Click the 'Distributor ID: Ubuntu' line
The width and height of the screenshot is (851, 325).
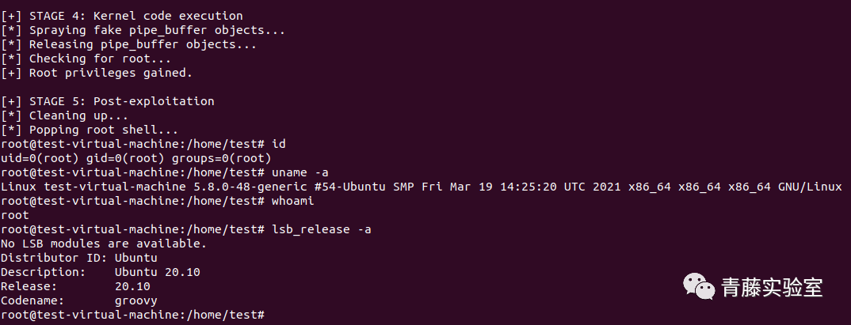(78, 258)
